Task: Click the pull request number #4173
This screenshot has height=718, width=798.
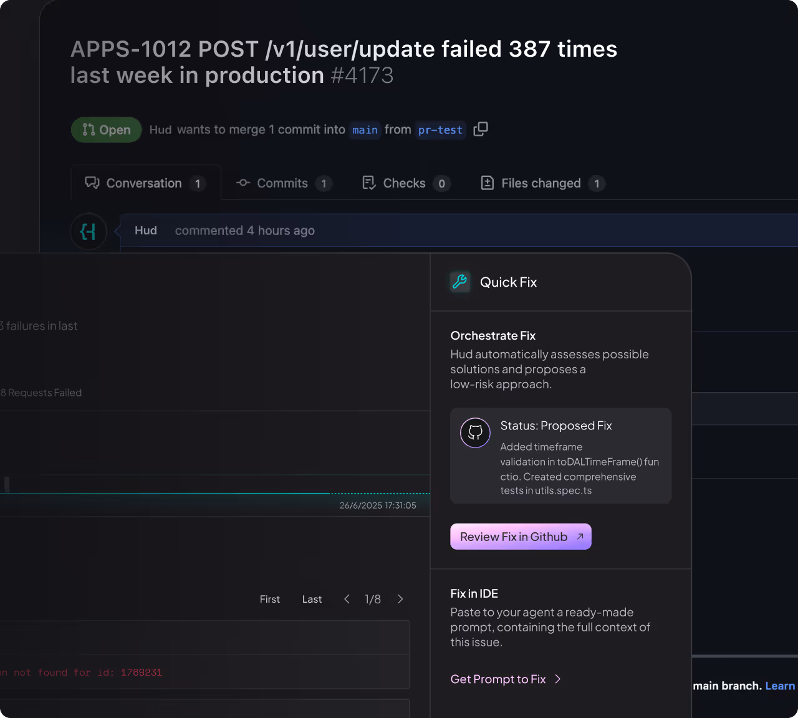Action: tap(362, 75)
